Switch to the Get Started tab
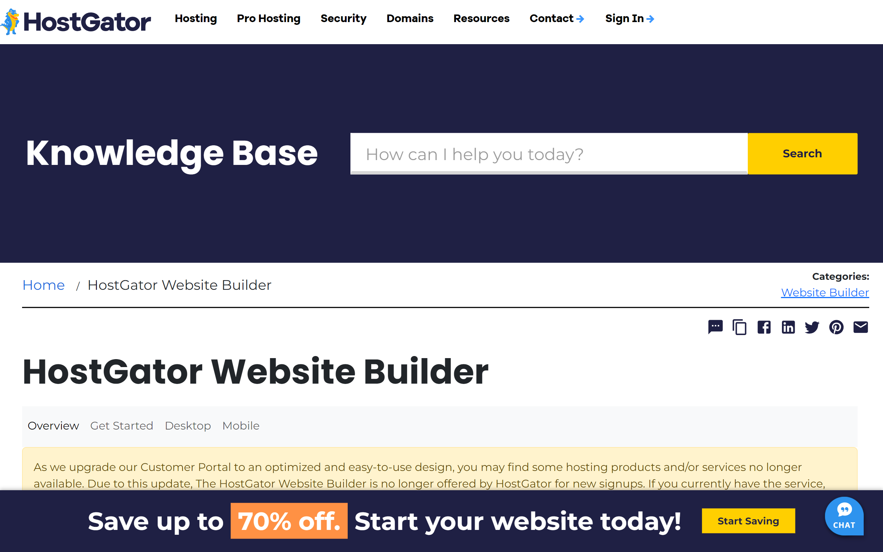The image size is (883, 552). click(x=121, y=425)
